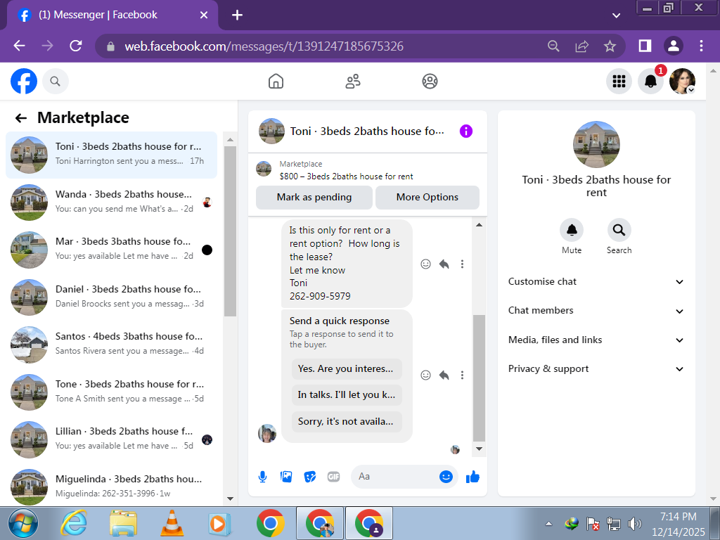
Task: Click the purple conversation info icon
Action: click(x=466, y=131)
